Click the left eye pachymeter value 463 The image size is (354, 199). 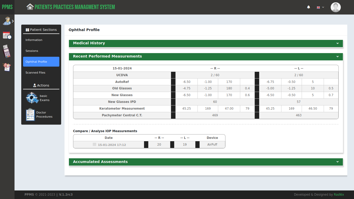click(x=299, y=115)
